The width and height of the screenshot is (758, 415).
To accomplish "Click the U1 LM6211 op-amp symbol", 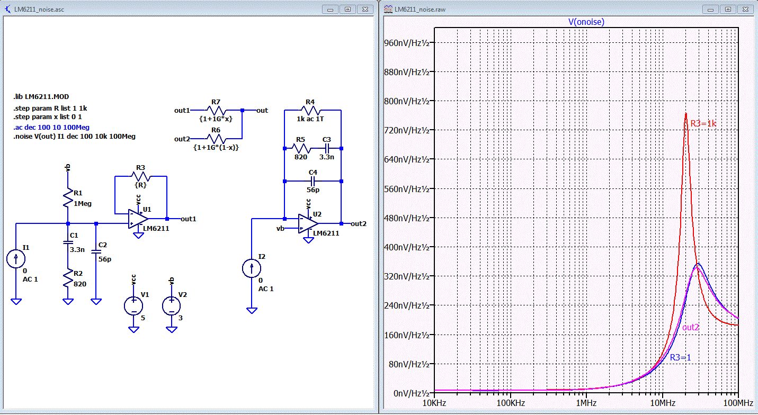I will tap(137, 218).
